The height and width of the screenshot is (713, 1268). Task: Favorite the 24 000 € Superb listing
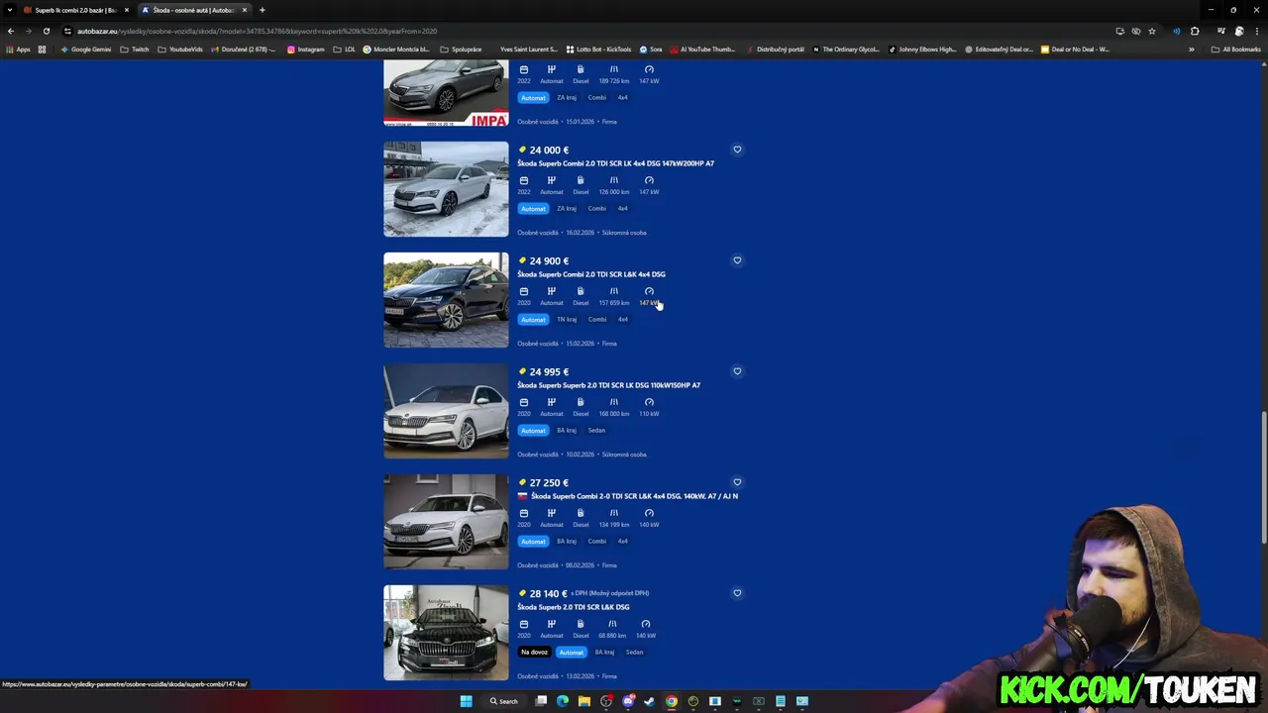tap(737, 150)
